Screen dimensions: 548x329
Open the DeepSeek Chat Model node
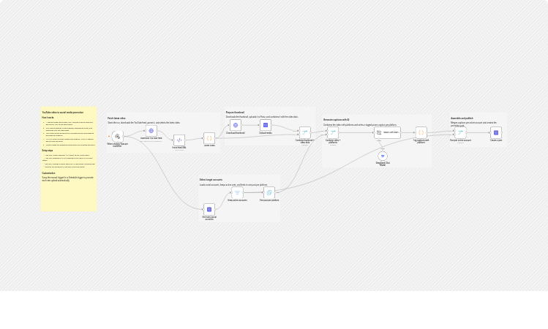pyautogui.click(x=383, y=156)
